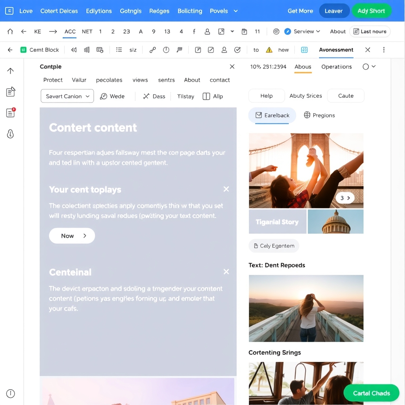This screenshot has width=405, height=405.
Task: Expand the chevron beside the circle toggle
Action: click(x=373, y=66)
